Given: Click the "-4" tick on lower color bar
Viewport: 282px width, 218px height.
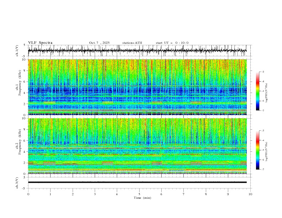Looking at the screenshot, I should click(x=262, y=140).
